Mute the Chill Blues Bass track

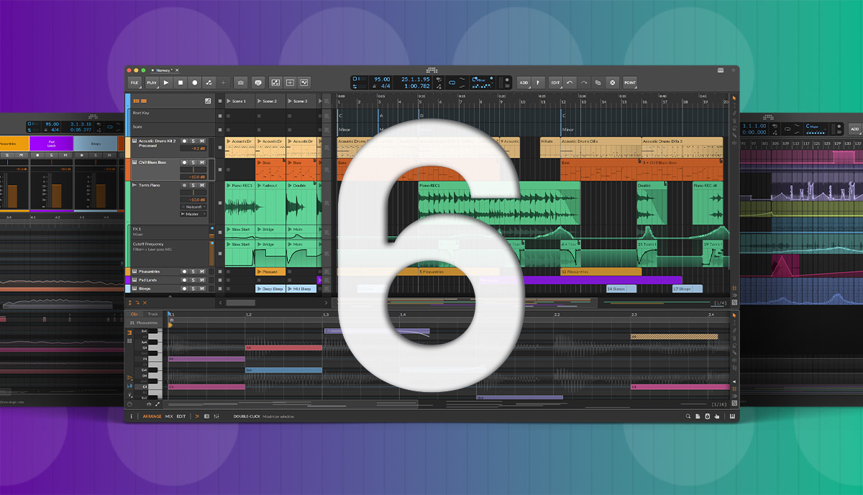[202, 163]
